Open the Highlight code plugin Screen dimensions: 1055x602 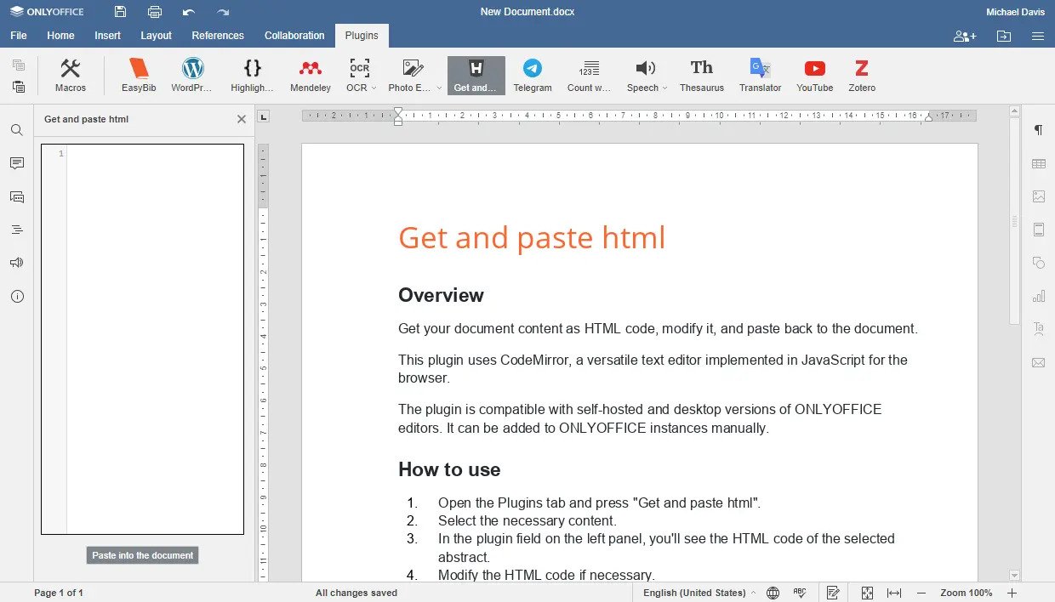click(252, 76)
